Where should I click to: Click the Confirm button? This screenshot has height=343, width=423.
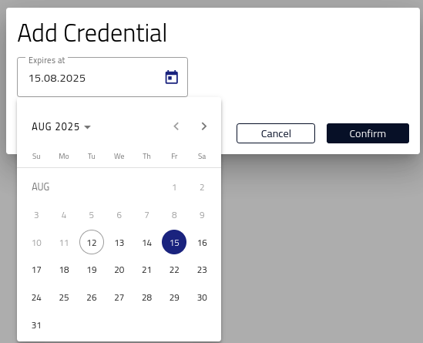[368, 133]
